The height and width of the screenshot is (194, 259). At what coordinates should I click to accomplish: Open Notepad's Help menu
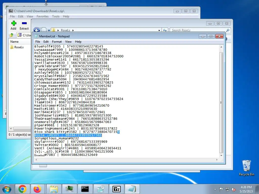click(78, 42)
